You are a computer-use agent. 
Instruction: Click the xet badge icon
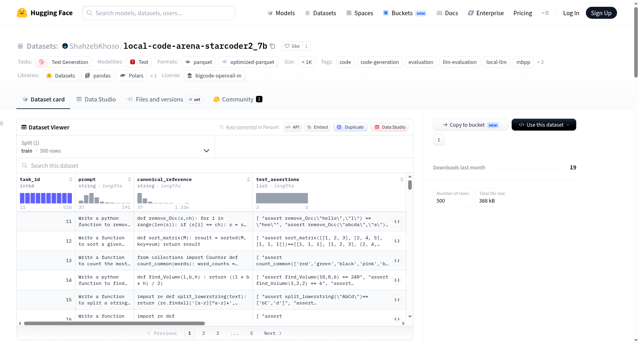coord(194,99)
